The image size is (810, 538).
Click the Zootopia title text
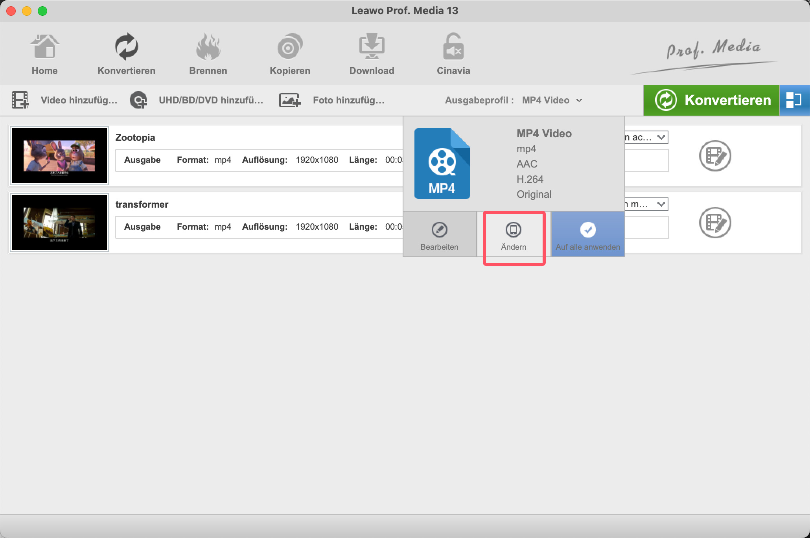tap(135, 138)
